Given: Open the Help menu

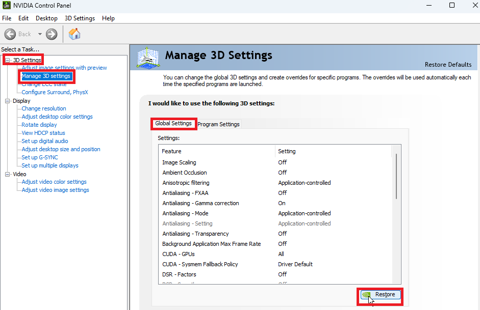Looking at the screenshot, I should pyautogui.click(x=108, y=18).
